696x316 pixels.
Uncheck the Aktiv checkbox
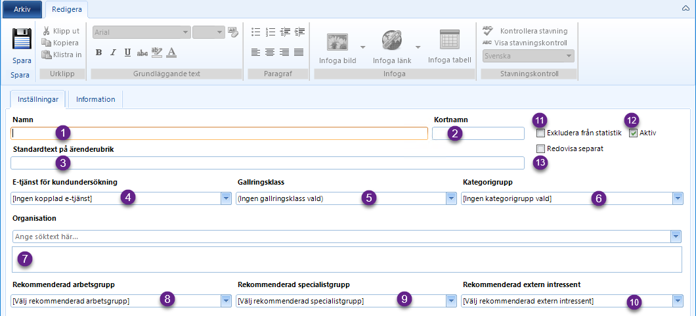click(x=634, y=133)
